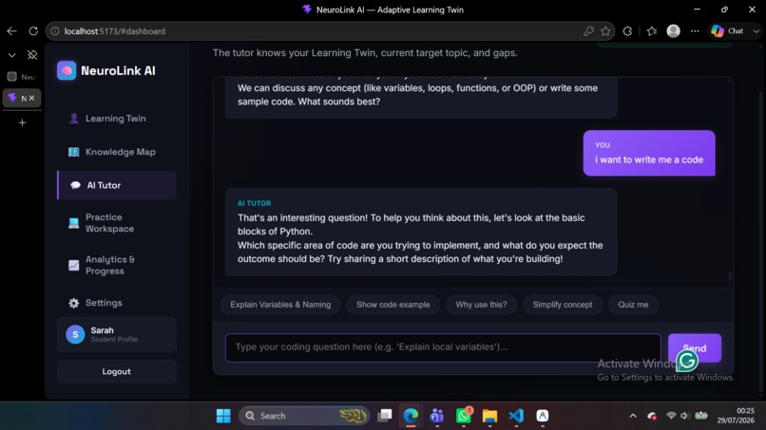
Task: Open Practice Workspace from sidebar
Action: 116,223
